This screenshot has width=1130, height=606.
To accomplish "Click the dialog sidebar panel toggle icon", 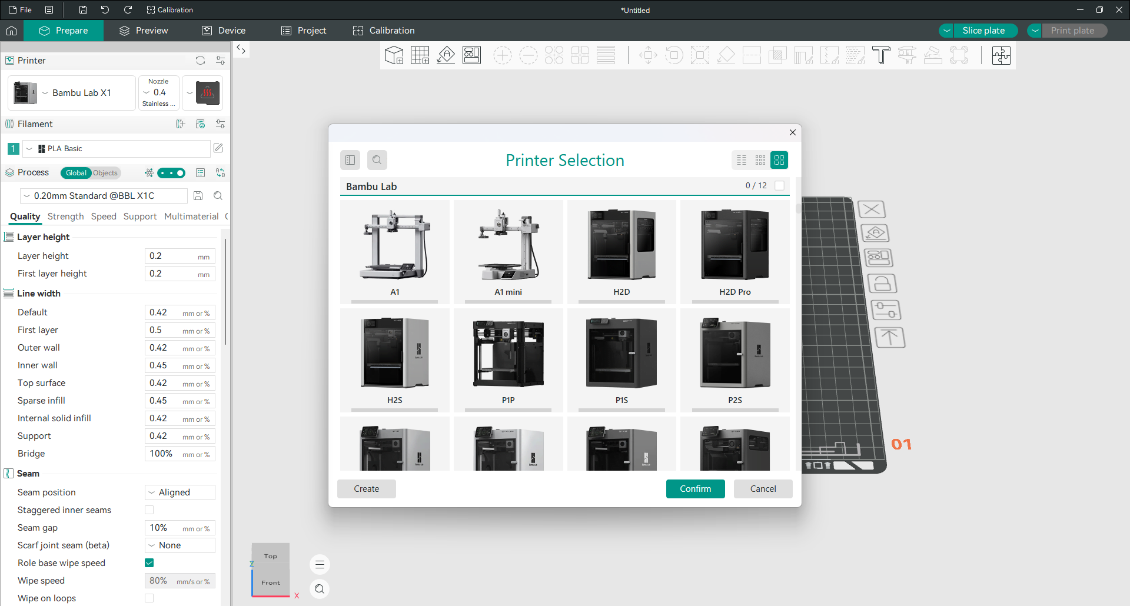I will click(350, 160).
